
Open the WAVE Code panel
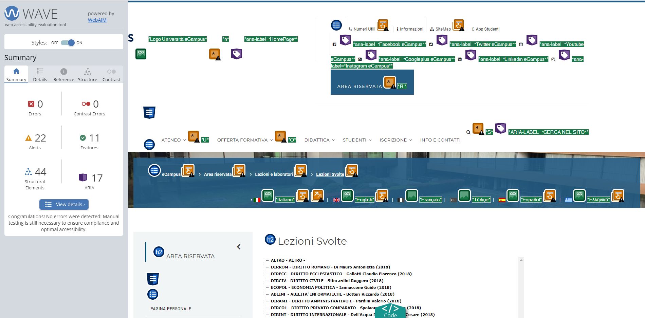pyautogui.click(x=390, y=311)
